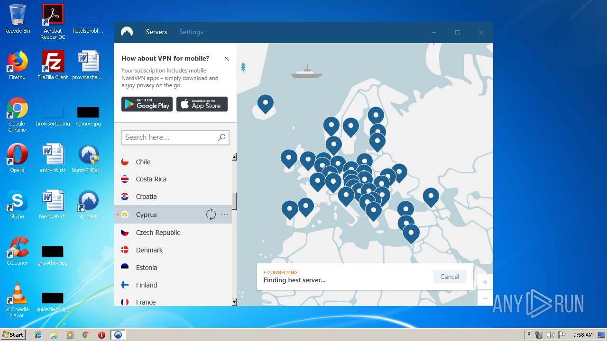Click the Chile flag icon
607x341 pixels.
(125, 162)
